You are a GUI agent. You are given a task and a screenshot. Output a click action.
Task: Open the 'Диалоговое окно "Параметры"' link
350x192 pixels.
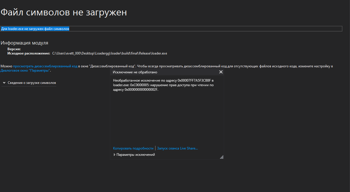tap(25, 70)
